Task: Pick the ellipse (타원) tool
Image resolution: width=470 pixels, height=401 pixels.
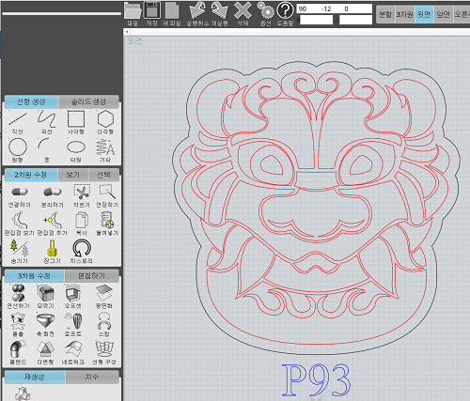Action: 76,150
